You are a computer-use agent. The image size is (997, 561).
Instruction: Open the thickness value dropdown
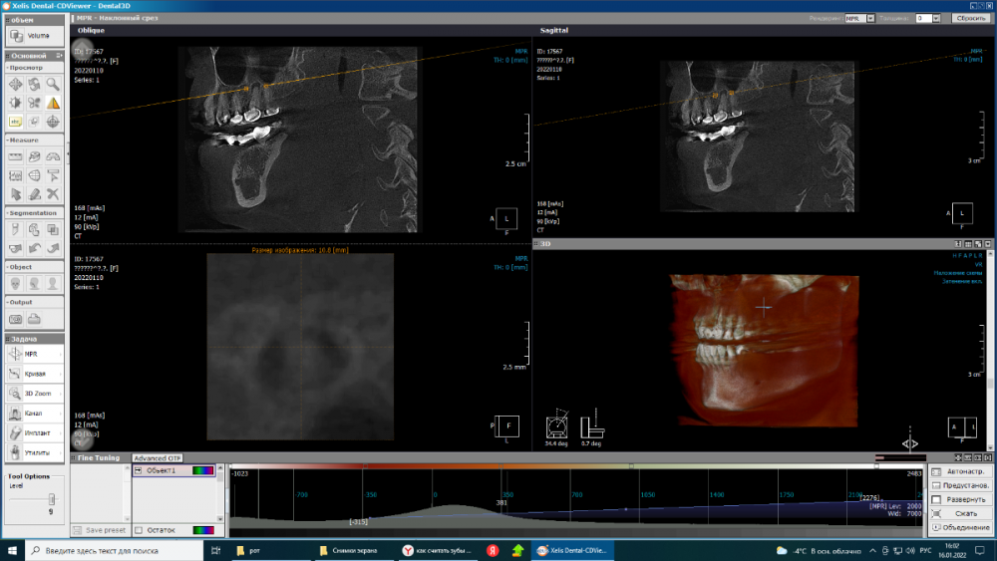coord(936,18)
